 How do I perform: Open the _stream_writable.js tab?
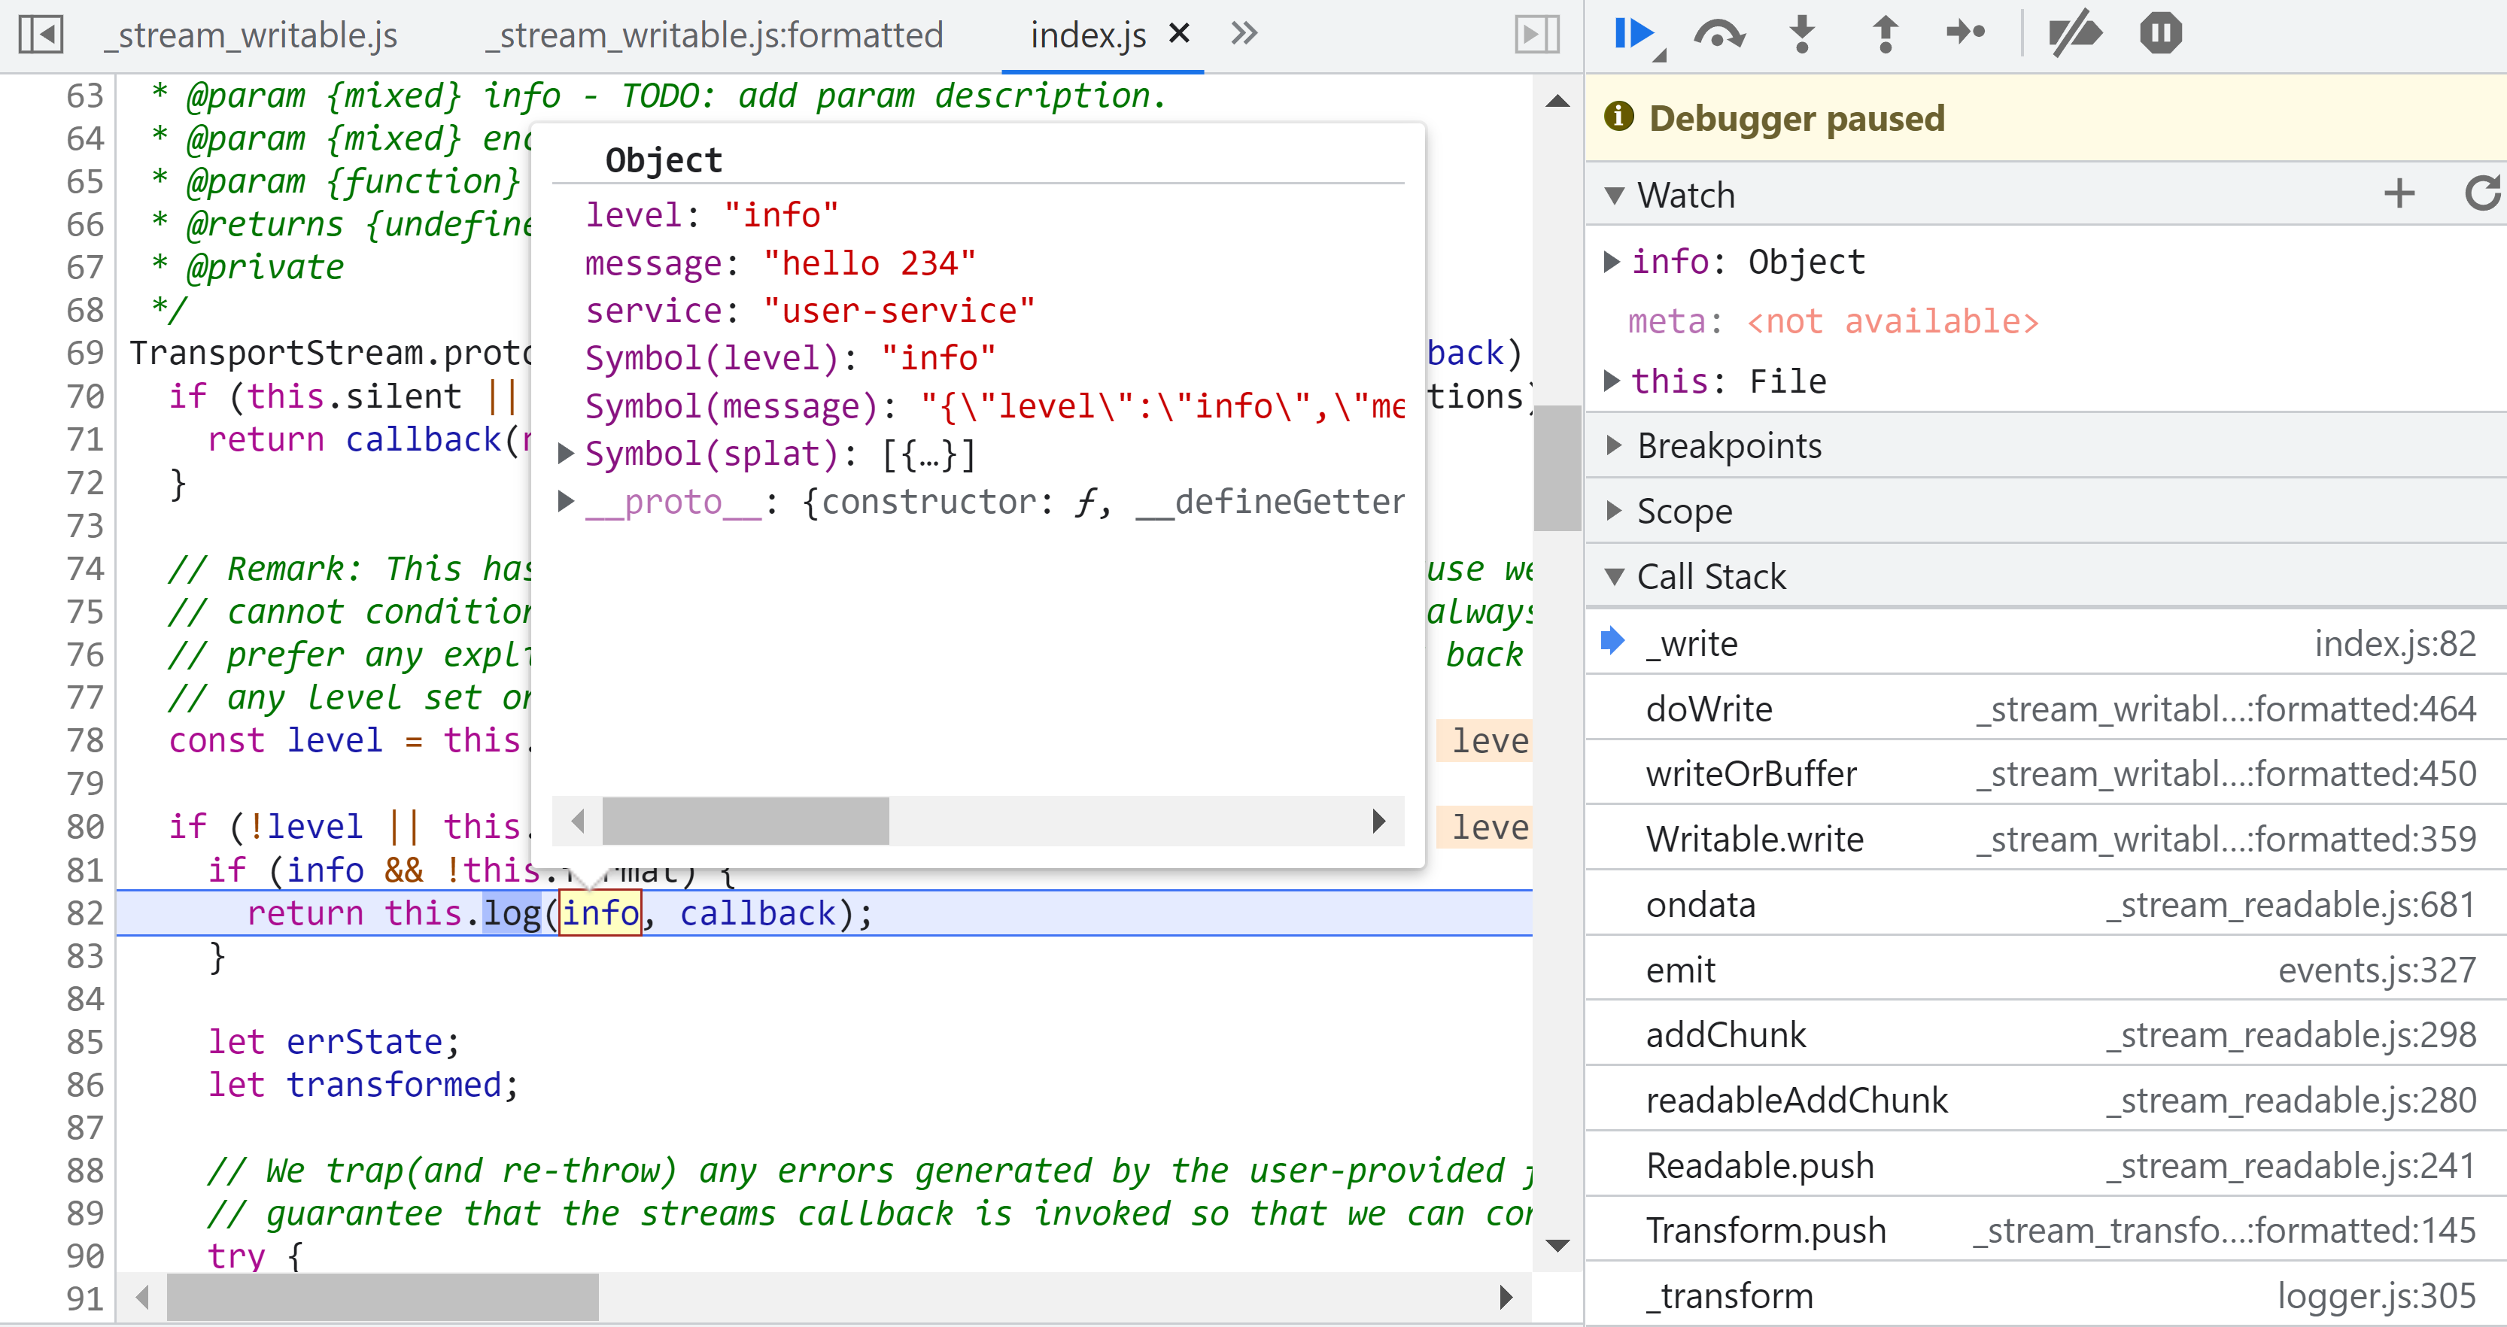tap(250, 36)
